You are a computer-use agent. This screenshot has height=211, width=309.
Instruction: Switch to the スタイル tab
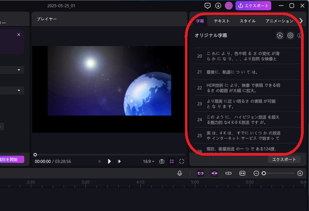click(x=247, y=21)
